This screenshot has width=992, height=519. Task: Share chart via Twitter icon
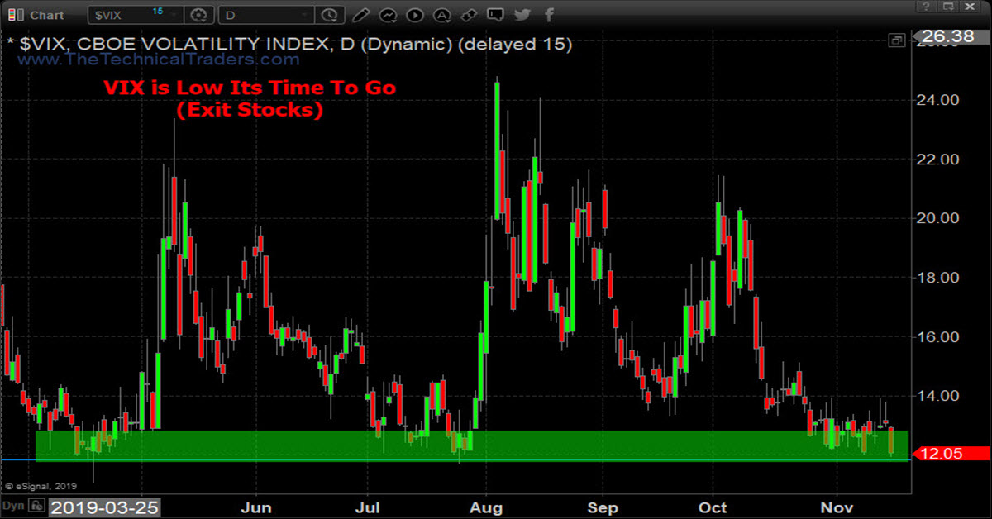pos(522,15)
